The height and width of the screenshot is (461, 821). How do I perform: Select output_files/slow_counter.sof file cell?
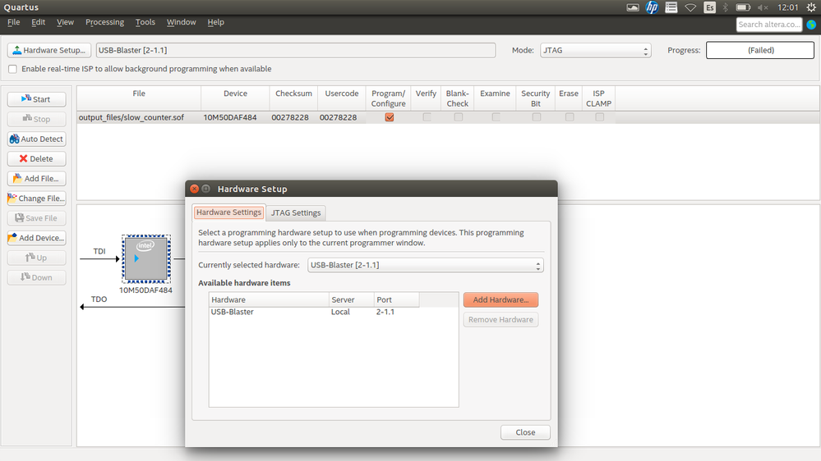tap(138, 117)
